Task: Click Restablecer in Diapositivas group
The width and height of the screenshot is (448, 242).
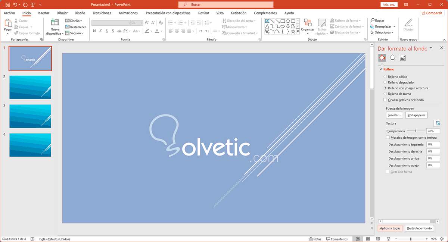Action: click(75, 27)
